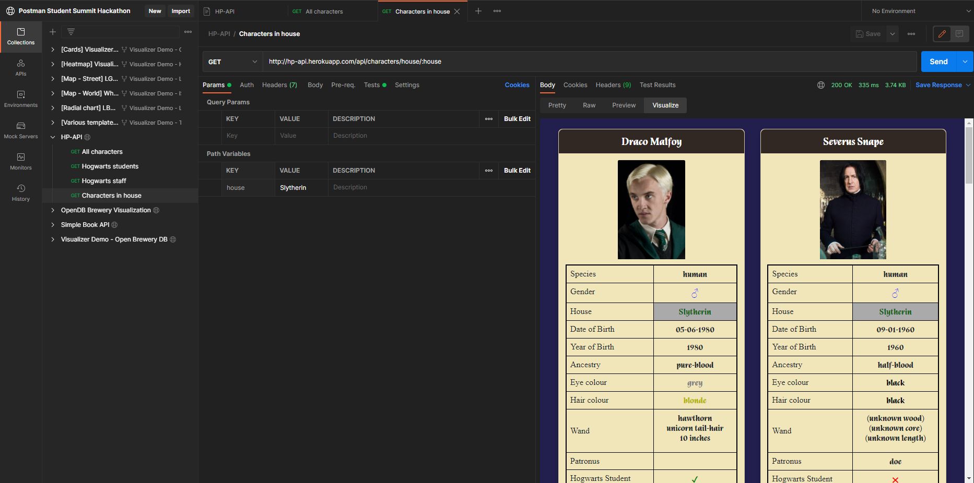Switch response view to Pretty
The width and height of the screenshot is (974, 483).
coord(557,105)
